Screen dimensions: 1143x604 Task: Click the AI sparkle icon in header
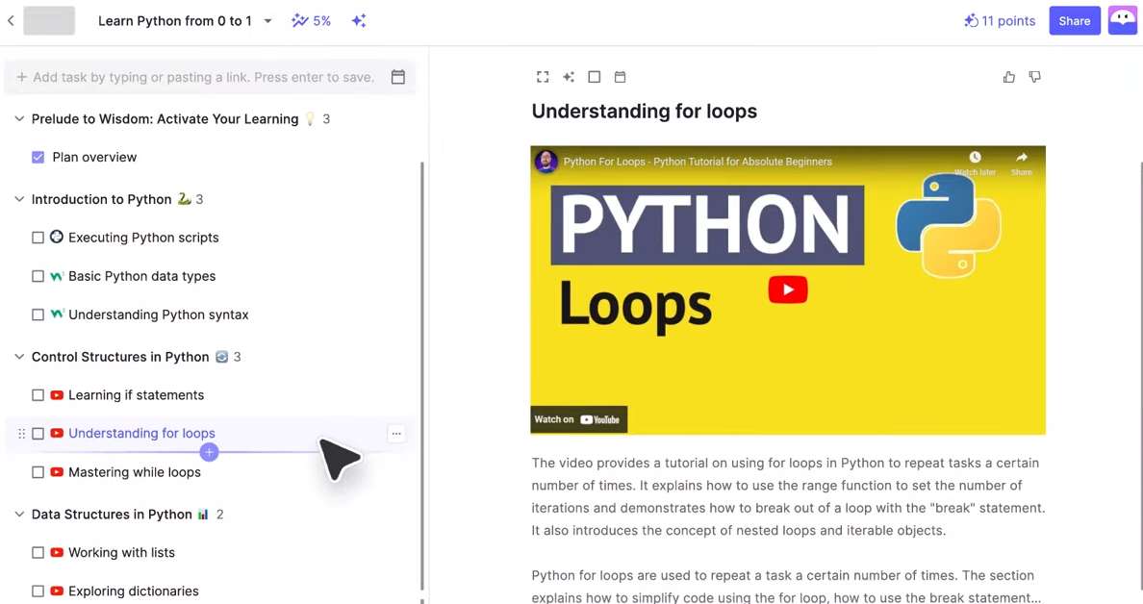tap(359, 20)
